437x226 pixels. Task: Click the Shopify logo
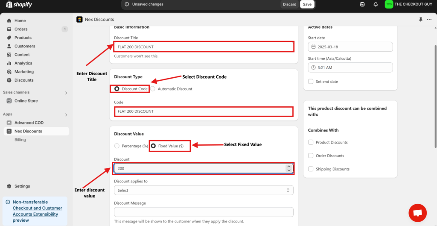pos(19,4)
